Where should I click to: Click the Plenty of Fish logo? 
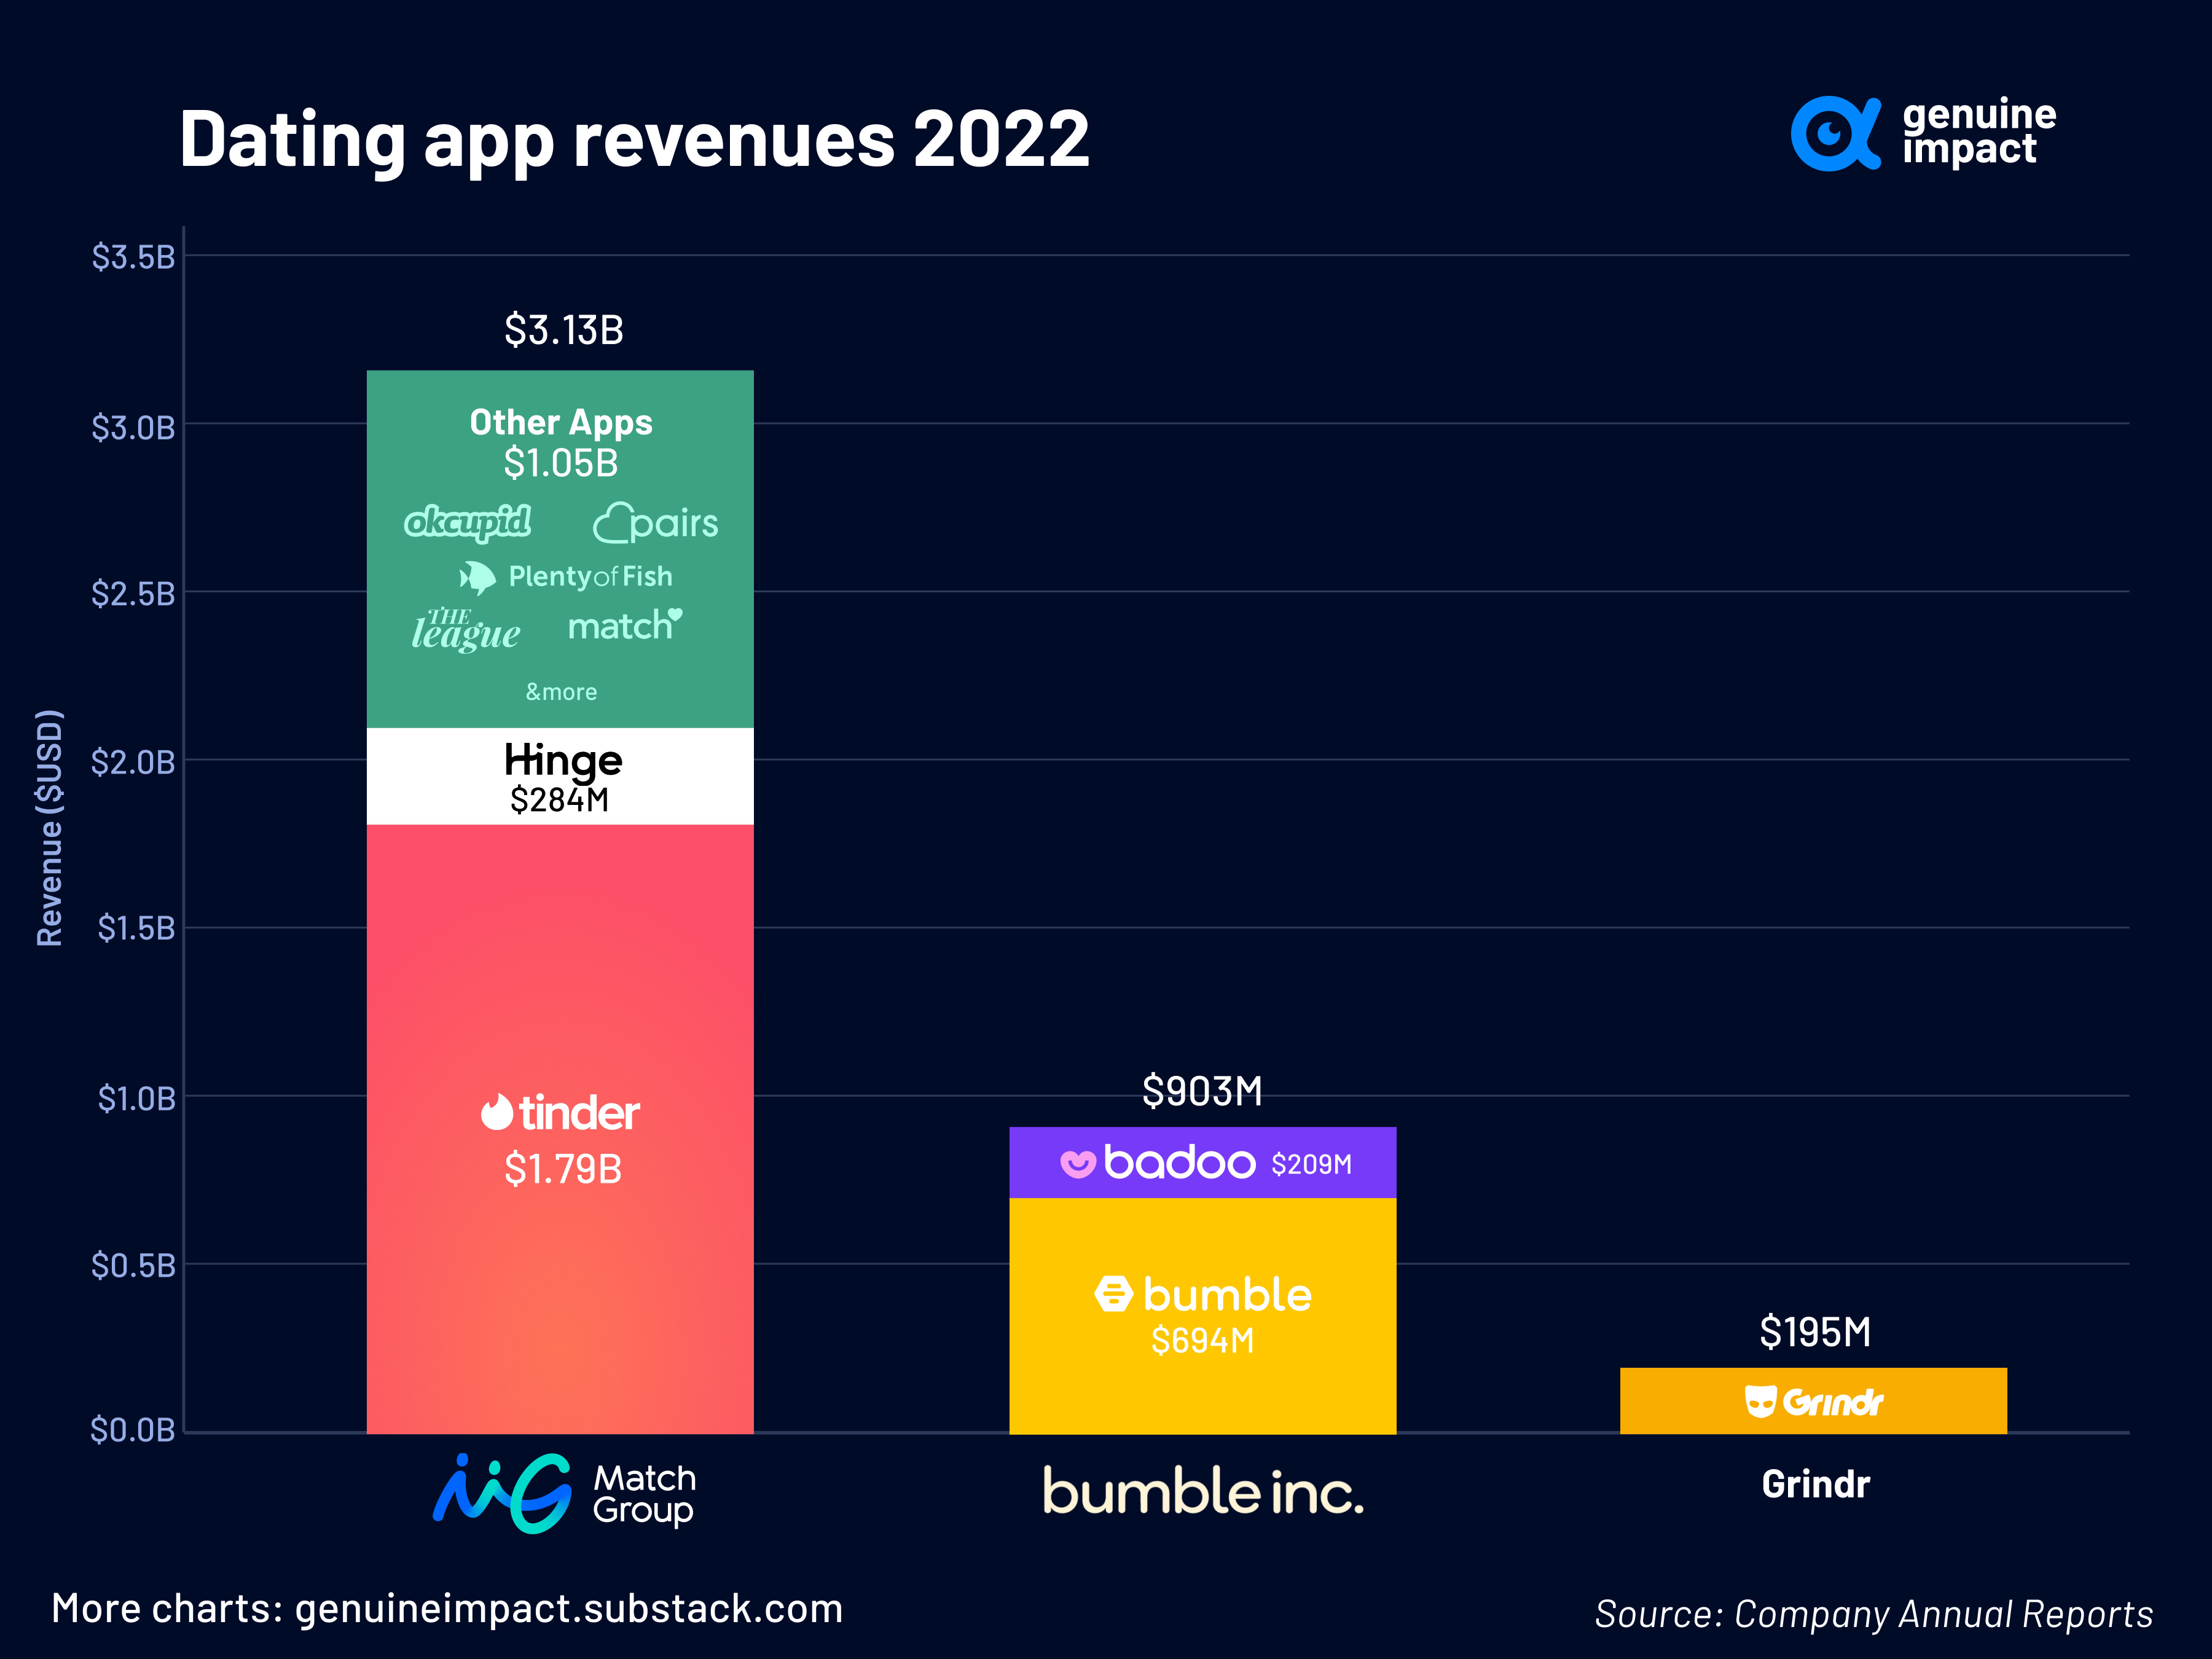coord(565,577)
